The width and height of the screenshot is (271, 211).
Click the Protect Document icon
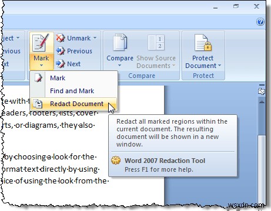(203, 43)
